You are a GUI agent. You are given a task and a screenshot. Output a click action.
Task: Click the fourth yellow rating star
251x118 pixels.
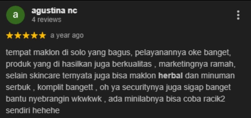coord(34,35)
